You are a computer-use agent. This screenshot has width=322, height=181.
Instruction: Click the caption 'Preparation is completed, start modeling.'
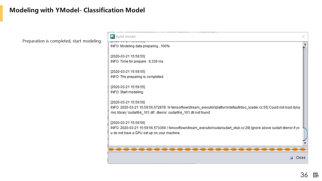[62, 41]
